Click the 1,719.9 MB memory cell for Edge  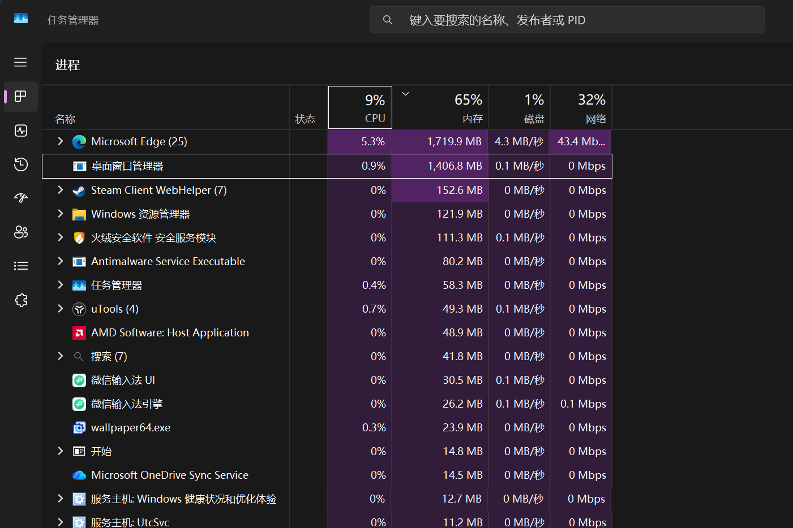(x=440, y=142)
